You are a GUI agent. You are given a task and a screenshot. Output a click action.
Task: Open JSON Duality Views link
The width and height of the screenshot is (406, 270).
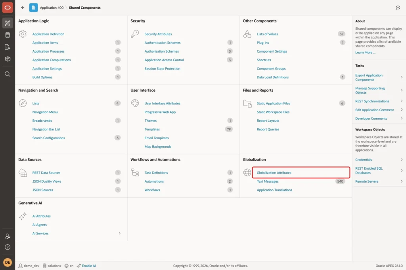coord(47,181)
